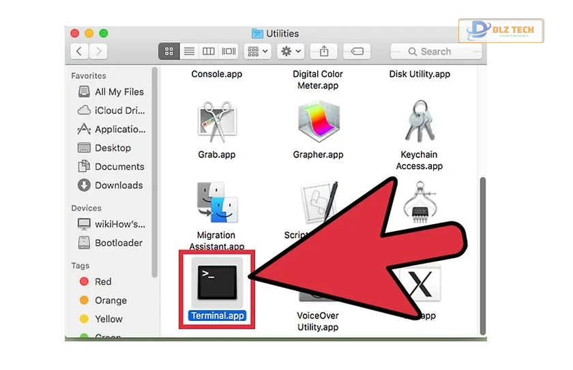This screenshot has height=370, width=573.
Task: Focus the Search field
Action: (436, 52)
